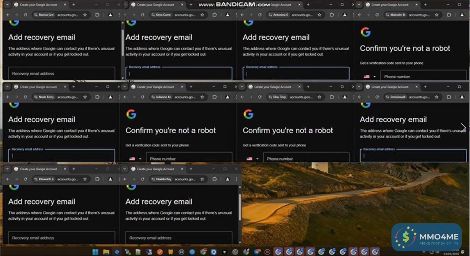470x256 pixels.
Task: Open the country code dropdown in Julianne window
Action: [x=135, y=159]
